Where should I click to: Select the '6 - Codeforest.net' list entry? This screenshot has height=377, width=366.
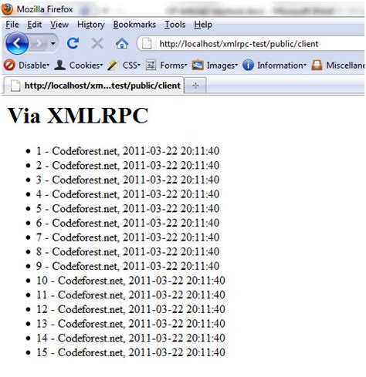click(127, 223)
